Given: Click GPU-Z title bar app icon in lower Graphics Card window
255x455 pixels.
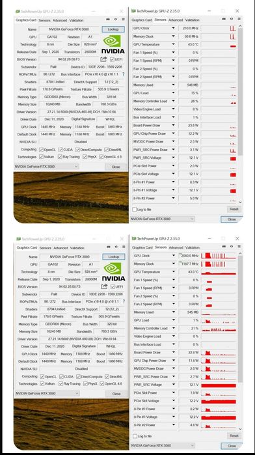Looking at the screenshot, I should coord(18,239).
